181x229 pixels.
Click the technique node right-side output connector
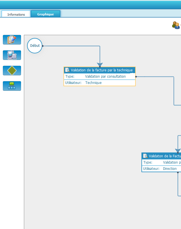coord(136,77)
